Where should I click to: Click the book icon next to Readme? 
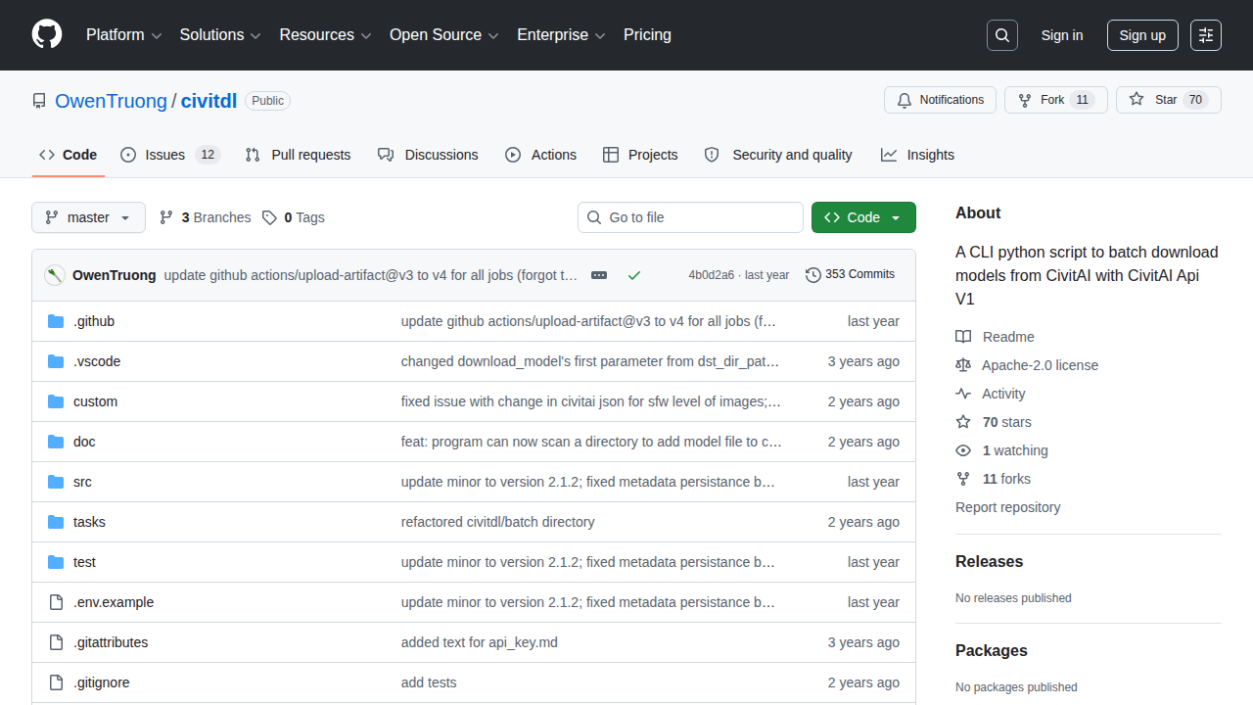(x=963, y=337)
